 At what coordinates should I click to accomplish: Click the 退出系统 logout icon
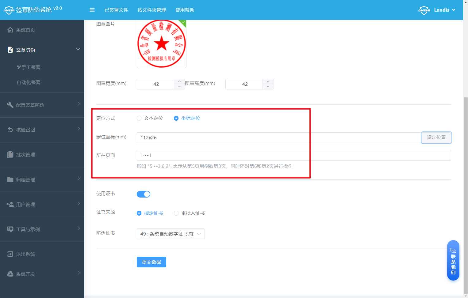(x=10, y=254)
